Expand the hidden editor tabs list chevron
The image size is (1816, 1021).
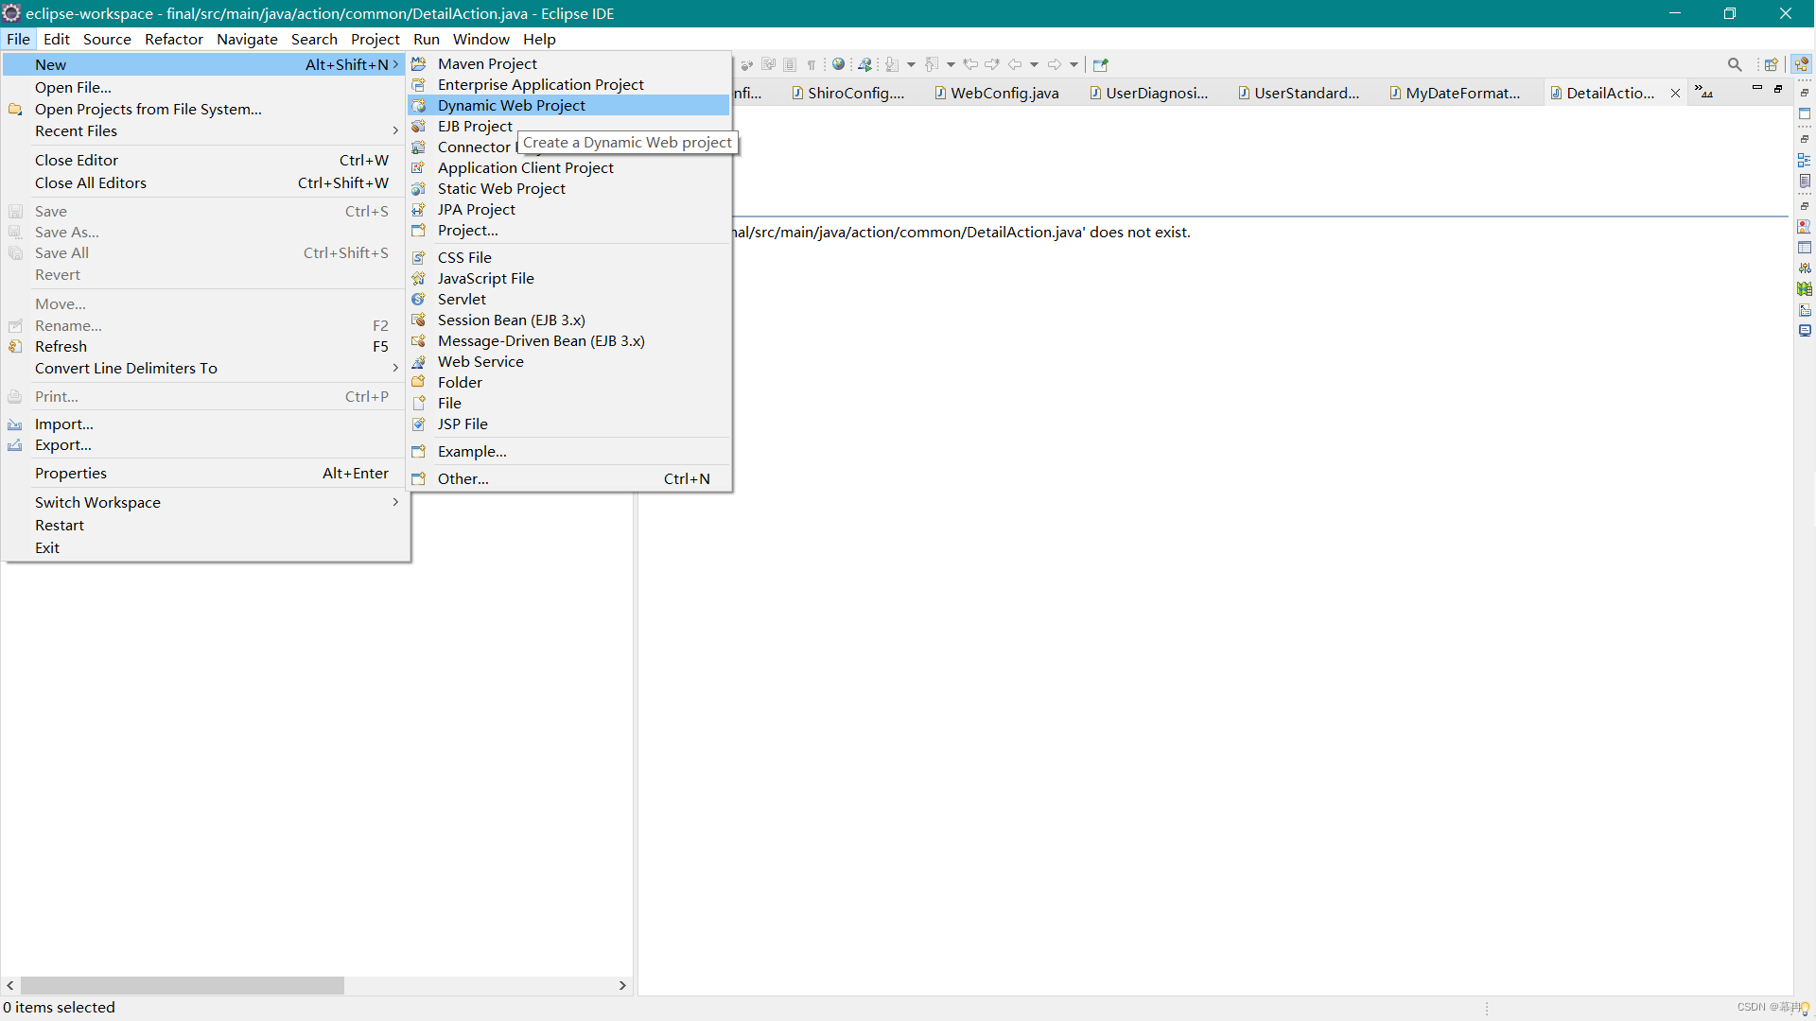1703,92
